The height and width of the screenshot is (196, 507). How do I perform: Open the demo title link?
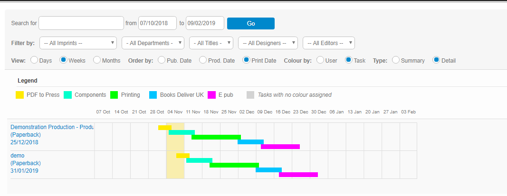[17, 156]
